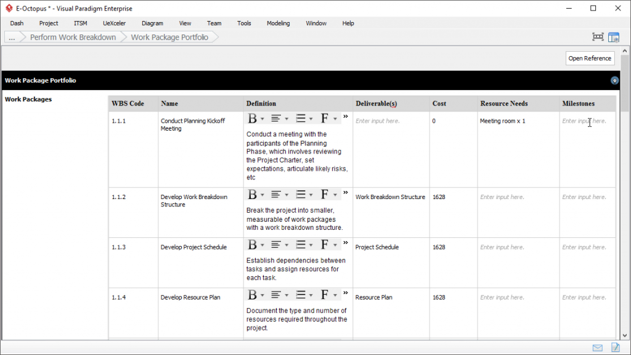Click the envelope message icon at bottom right
This screenshot has height=355, width=631.
pos(596,347)
